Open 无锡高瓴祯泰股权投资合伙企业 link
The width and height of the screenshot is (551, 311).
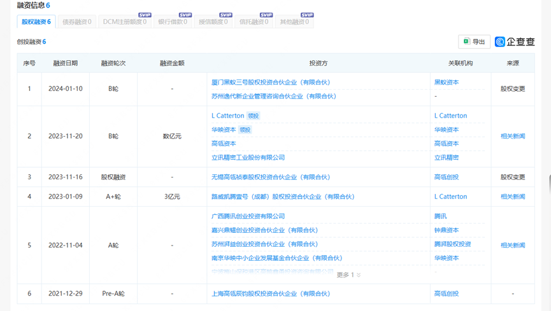[271, 177]
